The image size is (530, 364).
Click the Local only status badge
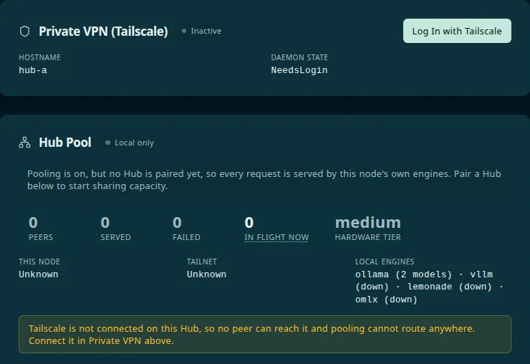click(130, 143)
